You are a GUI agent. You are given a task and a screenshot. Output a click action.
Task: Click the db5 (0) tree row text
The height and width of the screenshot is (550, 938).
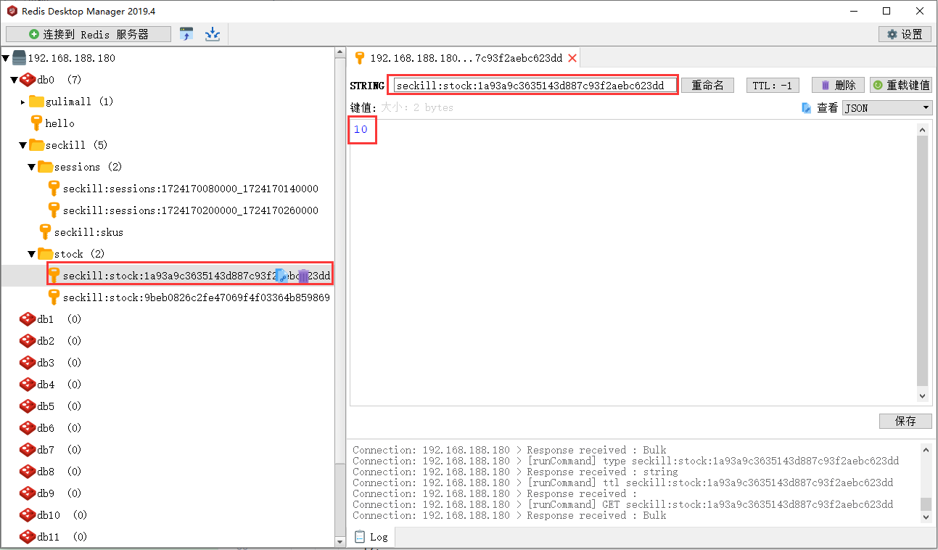[59, 406]
